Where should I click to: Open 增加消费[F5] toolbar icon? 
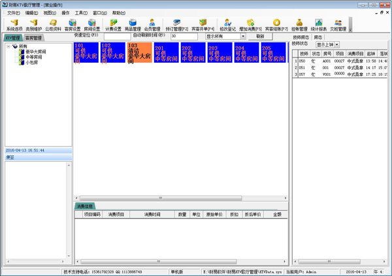[250, 25]
